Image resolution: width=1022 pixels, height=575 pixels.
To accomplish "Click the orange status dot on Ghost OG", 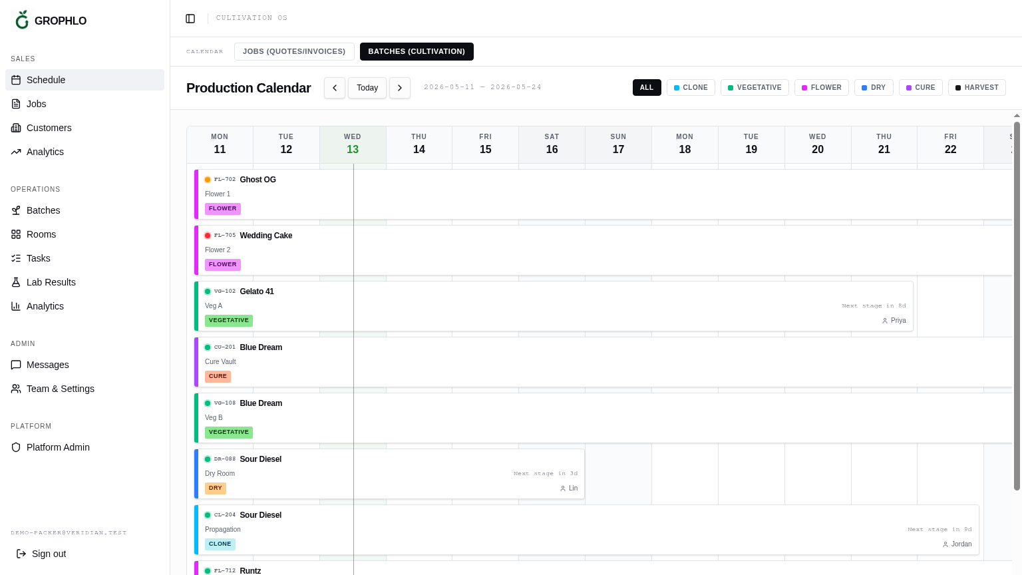I will [x=208, y=180].
